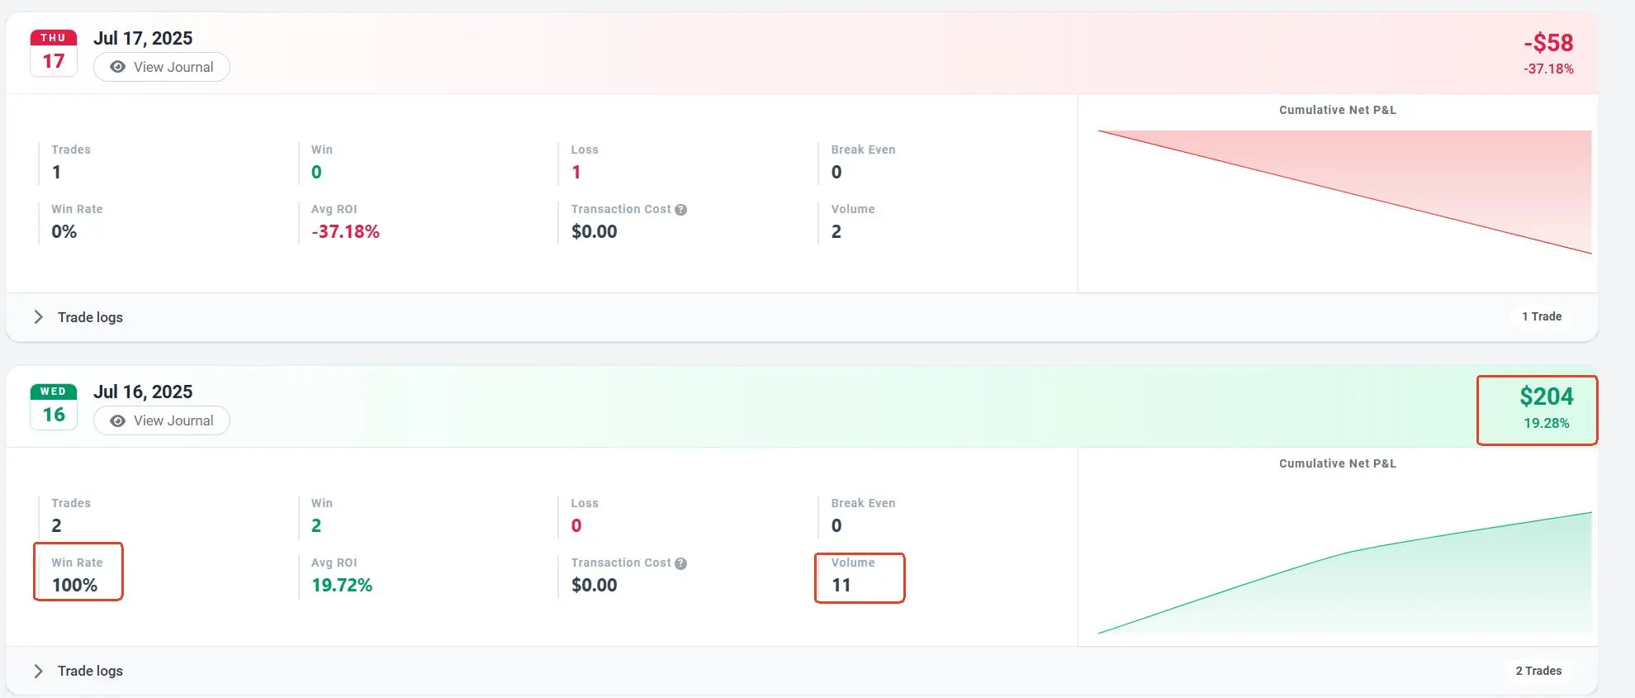Click the -$58 daily loss total
Screen dimensions: 1635x698
pos(1548,43)
